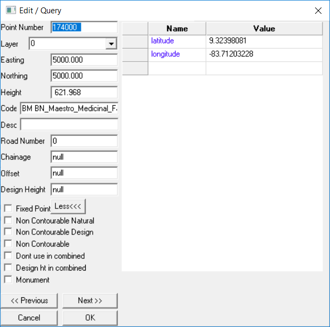Go to the << Previous point
The height and width of the screenshot is (327, 330).
[x=29, y=301]
